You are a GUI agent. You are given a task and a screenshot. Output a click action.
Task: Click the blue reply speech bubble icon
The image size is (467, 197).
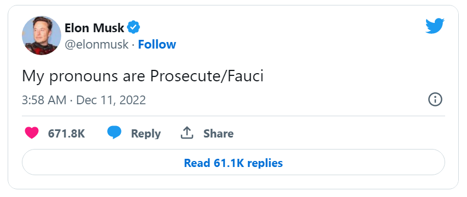click(x=114, y=133)
